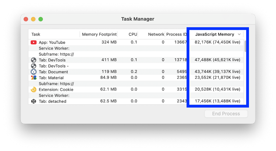Click the Cookie extension icon
Image resolution: width=276 pixels, height=151 pixels.
pos(34,89)
